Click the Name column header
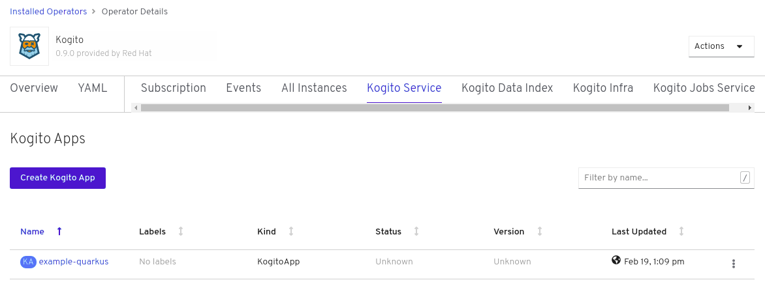The width and height of the screenshot is (765, 295). click(32, 232)
